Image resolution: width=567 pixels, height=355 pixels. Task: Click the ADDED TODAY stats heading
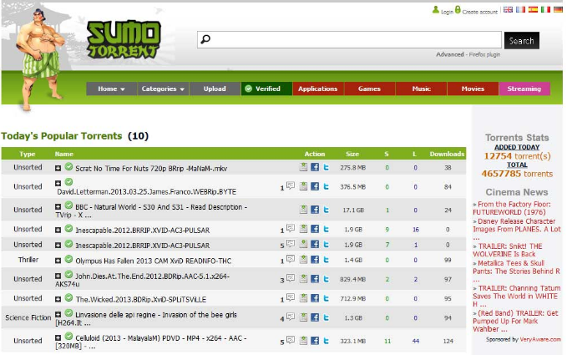point(517,147)
